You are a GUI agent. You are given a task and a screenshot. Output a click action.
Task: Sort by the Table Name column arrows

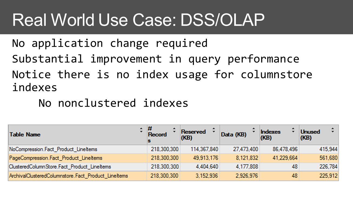pos(141,130)
